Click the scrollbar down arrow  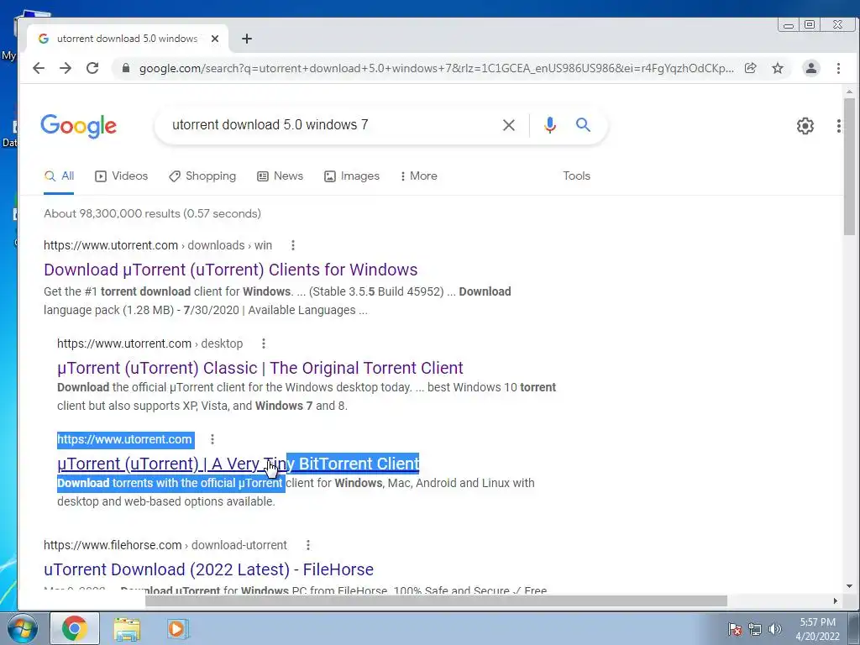pyautogui.click(x=849, y=585)
